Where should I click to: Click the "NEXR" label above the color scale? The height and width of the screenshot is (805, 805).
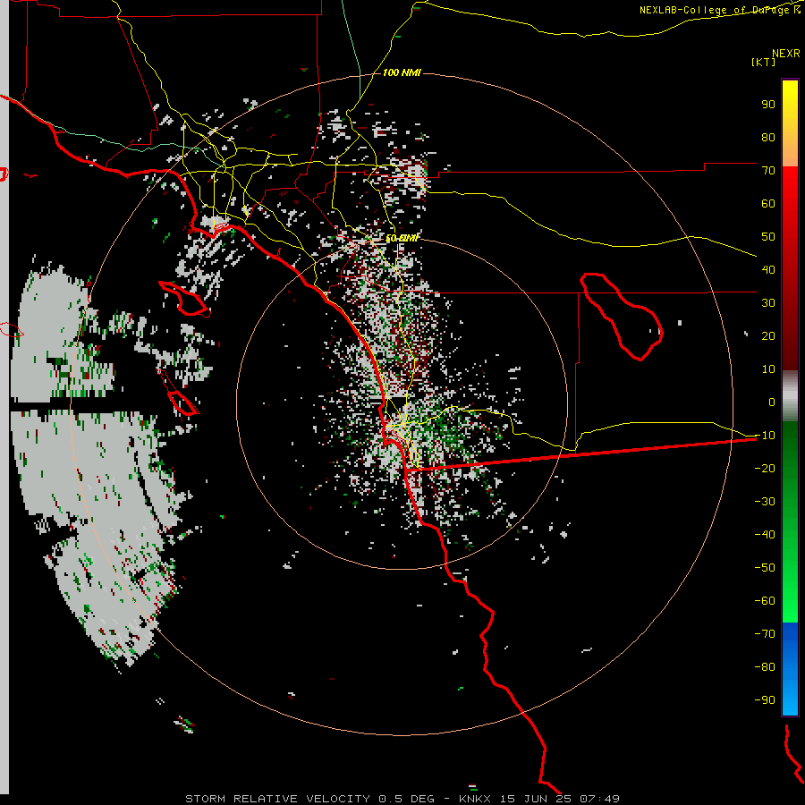(786, 54)
